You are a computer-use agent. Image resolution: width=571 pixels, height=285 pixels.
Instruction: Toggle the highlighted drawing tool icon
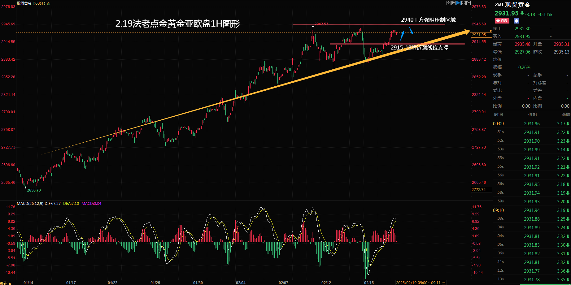(459, 3)
